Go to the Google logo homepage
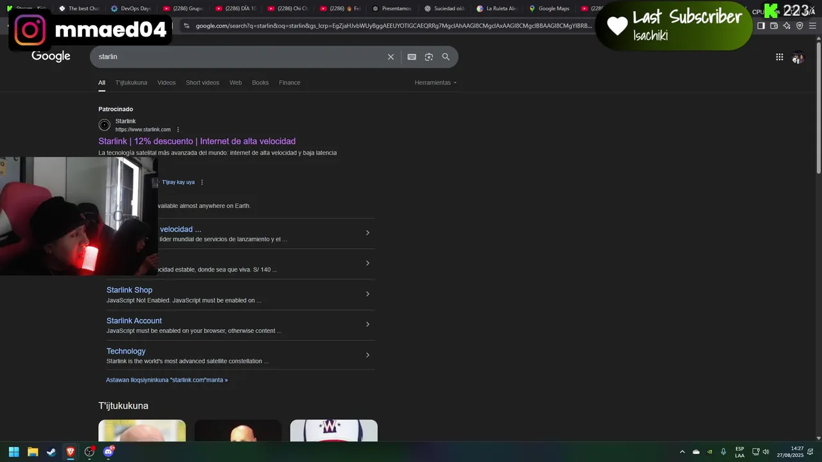 pyautogui.click(x=51, y=56)
